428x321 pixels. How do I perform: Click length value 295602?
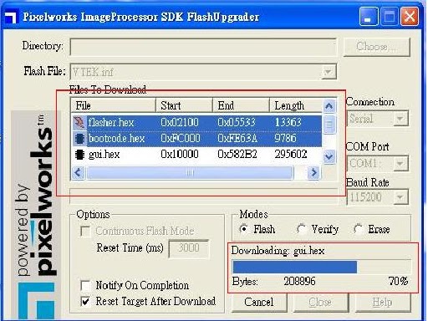291,155
